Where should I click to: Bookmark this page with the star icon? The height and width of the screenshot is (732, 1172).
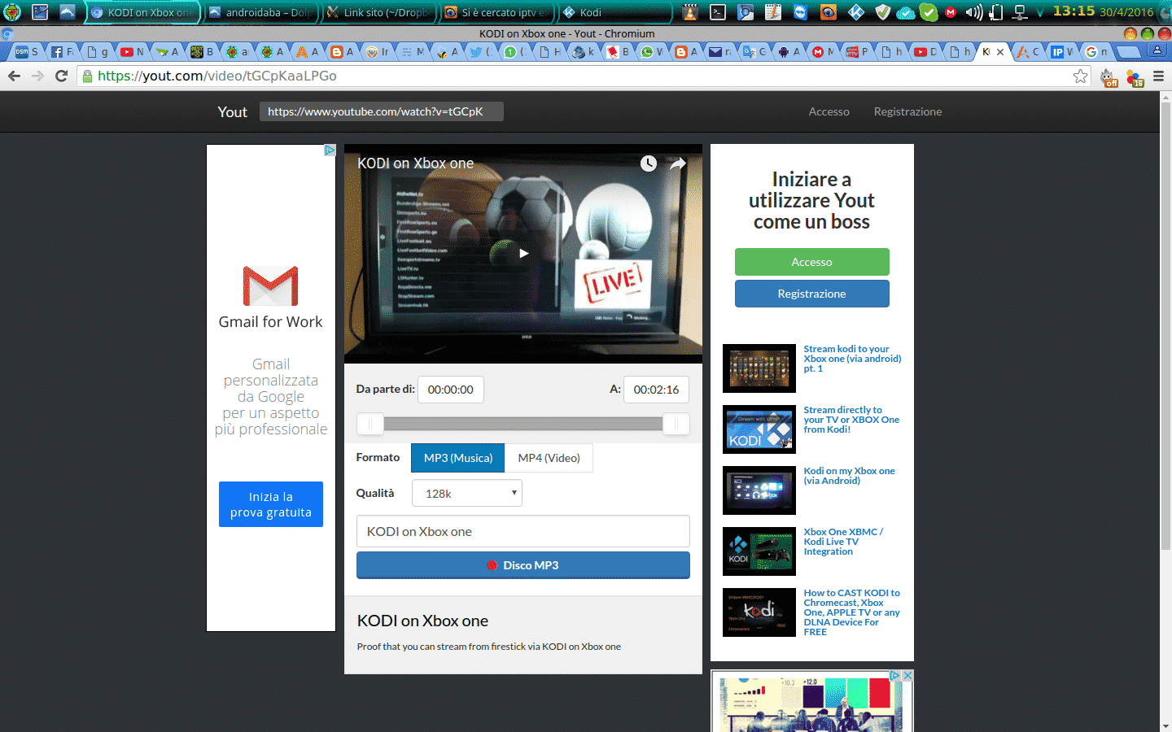pyautogui.click(x=1080, y=76)
